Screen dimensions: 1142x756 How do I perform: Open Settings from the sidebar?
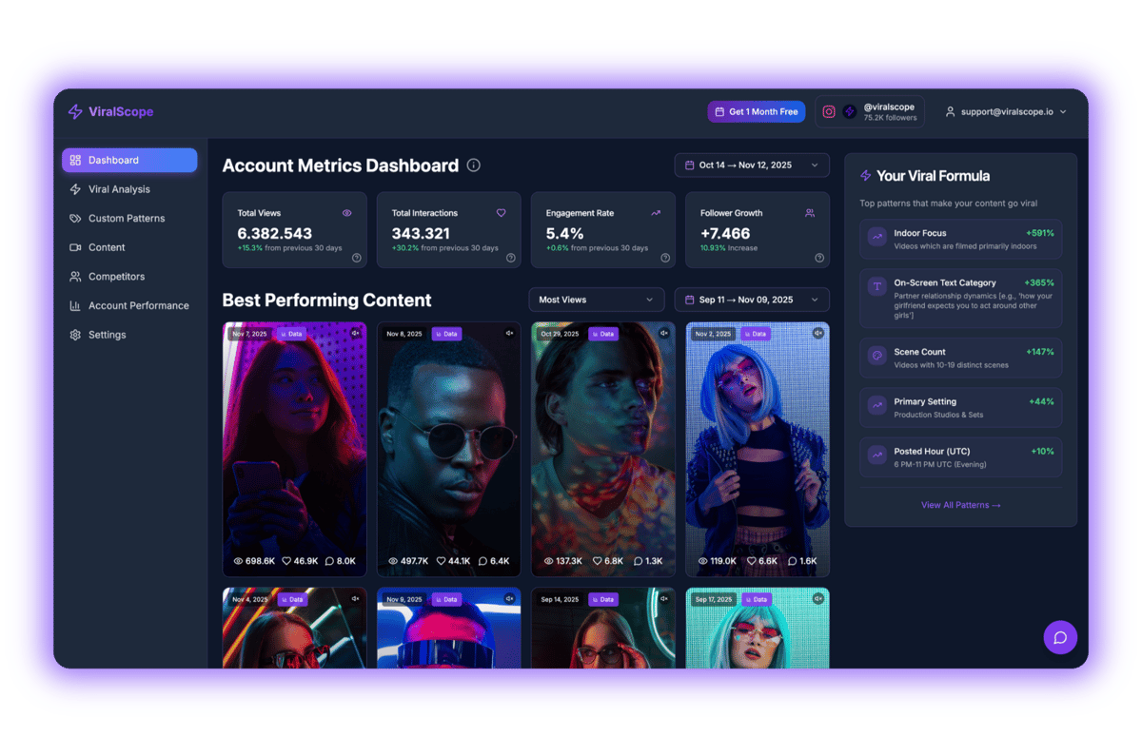105,334
